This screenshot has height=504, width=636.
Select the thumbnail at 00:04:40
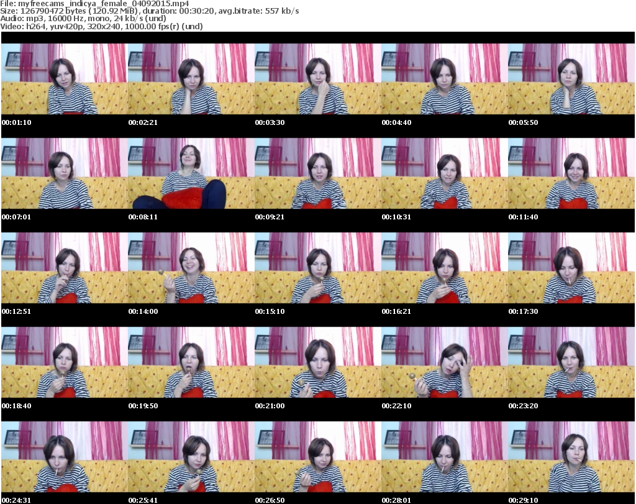(445, 79)
